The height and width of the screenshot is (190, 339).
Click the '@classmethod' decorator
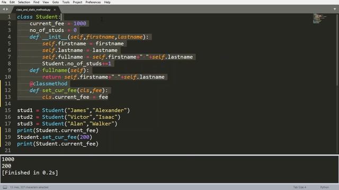(x=48, y=83)
